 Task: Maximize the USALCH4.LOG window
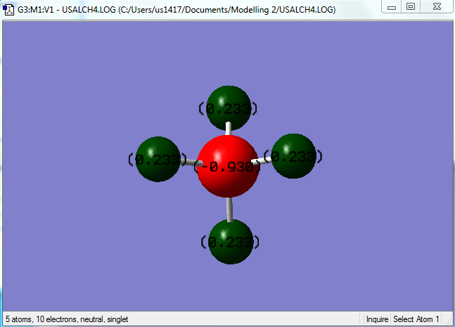[x=411, y=6]
